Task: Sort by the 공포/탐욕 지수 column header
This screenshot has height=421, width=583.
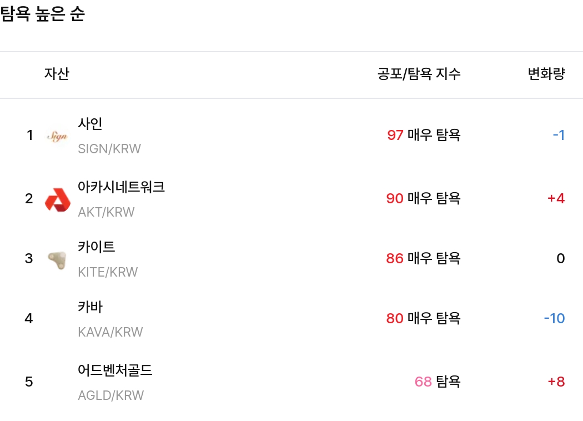Action: click(x=419, y=74)
